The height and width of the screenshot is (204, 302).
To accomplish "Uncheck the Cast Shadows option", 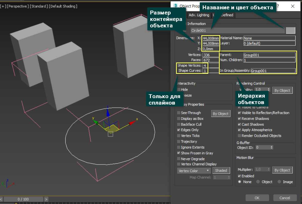I will (239, 124).
